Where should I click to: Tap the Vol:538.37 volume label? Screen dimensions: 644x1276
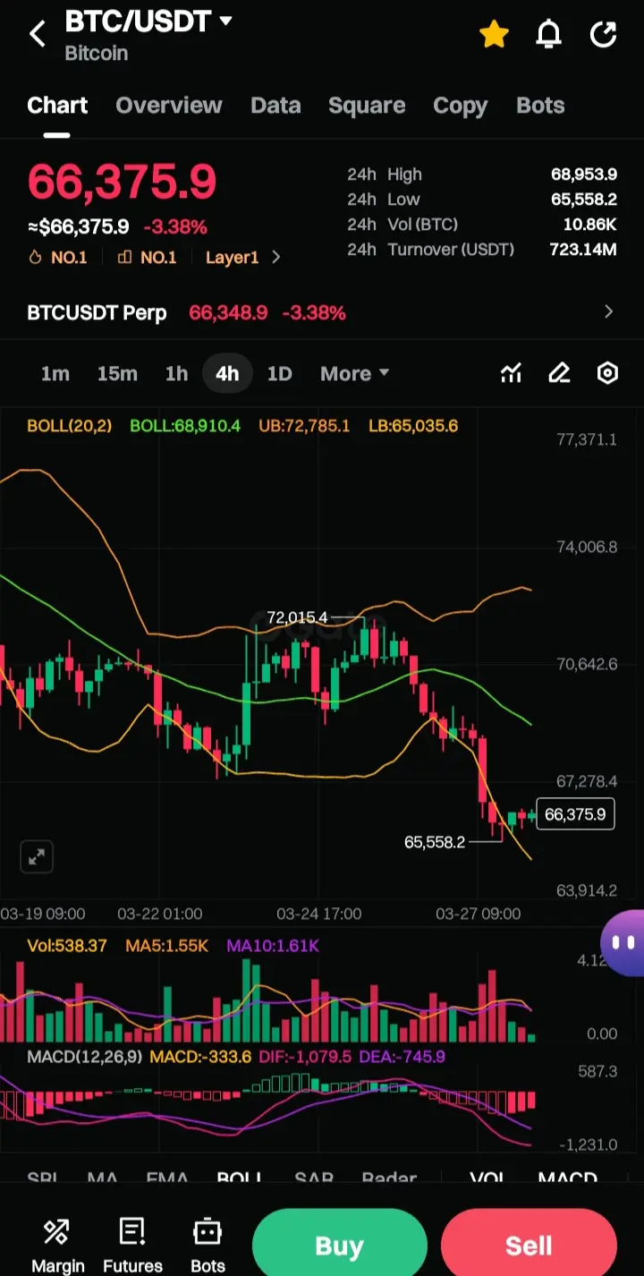click(x=67, y=946)
